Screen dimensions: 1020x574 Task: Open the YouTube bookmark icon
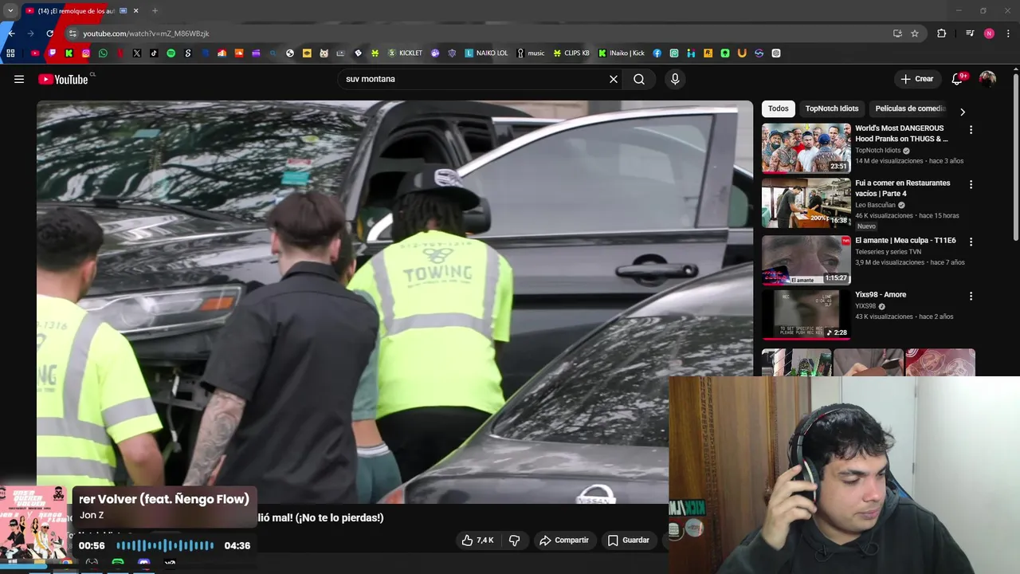(35, 53)
